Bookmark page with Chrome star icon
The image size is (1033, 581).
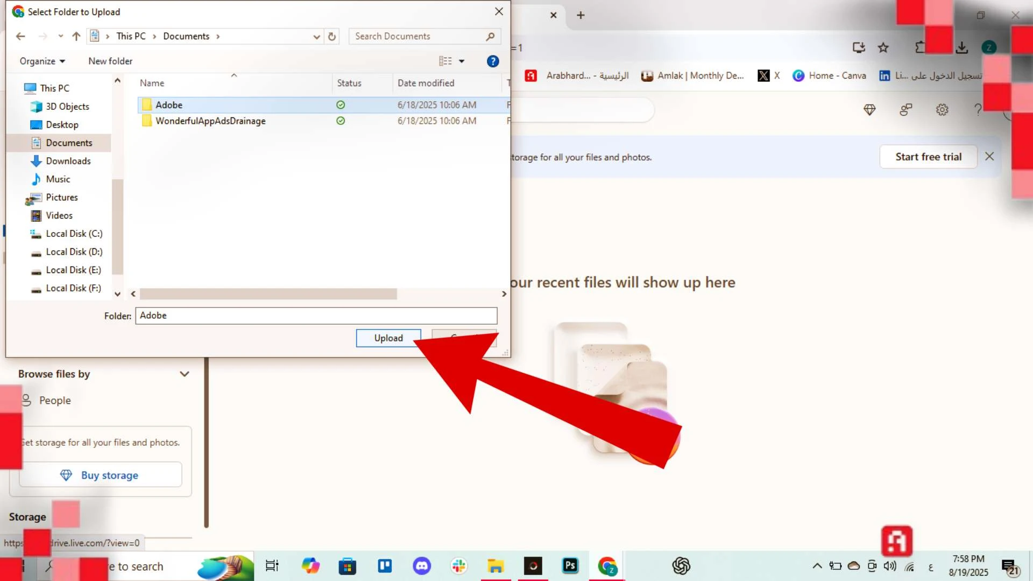883,48
